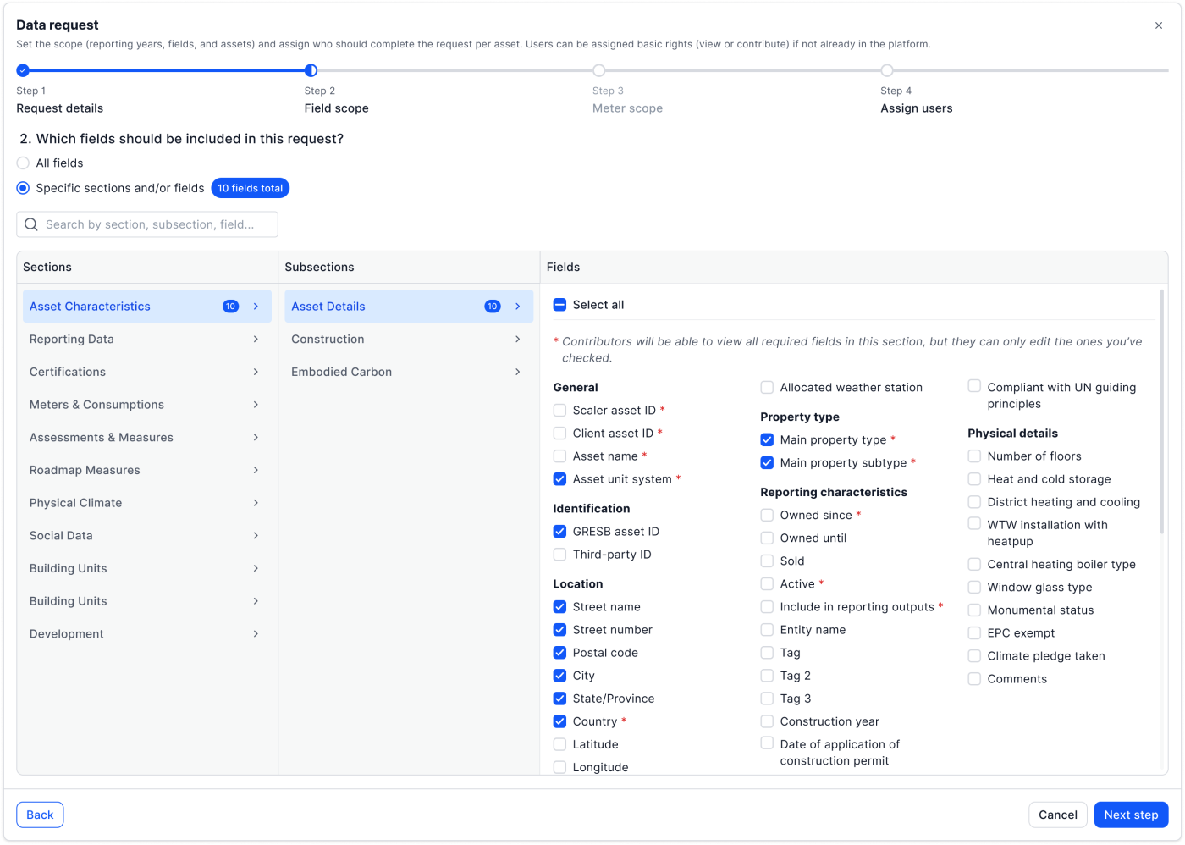Toggle the Select all checkbox
The height and width of the screenshot is (845, 1185).
(559, 305)
